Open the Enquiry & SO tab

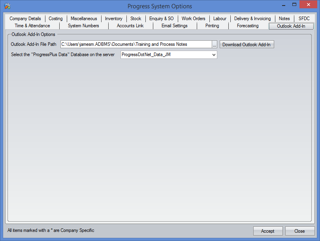coord(162,19)
